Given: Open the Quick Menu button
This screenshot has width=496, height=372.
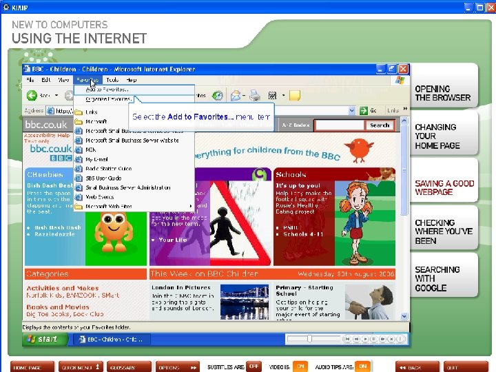Looking at the screenshot, I should [81, 367].
